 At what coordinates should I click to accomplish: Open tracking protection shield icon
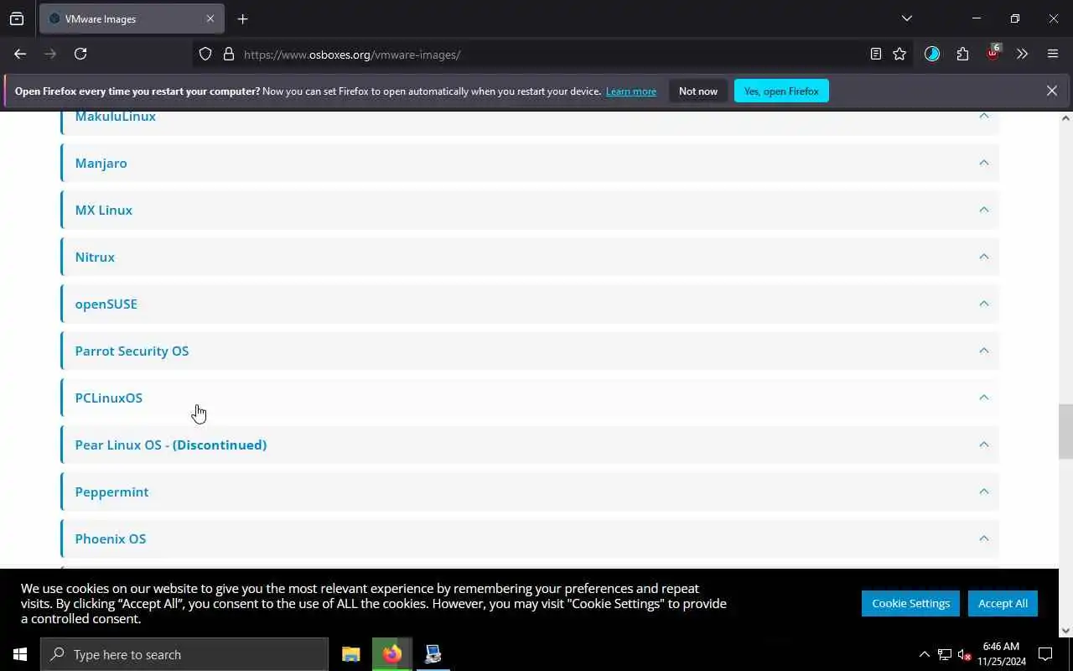point(205,54)
